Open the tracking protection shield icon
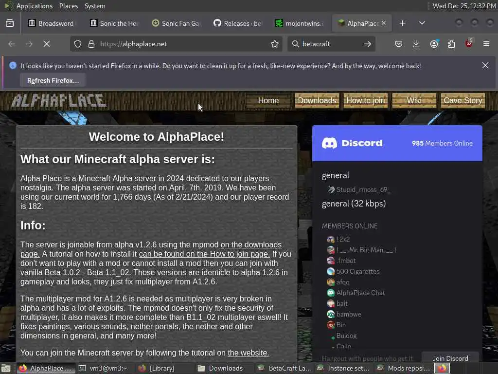498x374 pixels. (x=78, y=44)
